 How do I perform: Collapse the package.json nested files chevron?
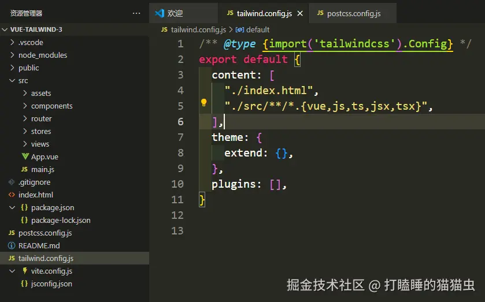[x=12, y=207]
